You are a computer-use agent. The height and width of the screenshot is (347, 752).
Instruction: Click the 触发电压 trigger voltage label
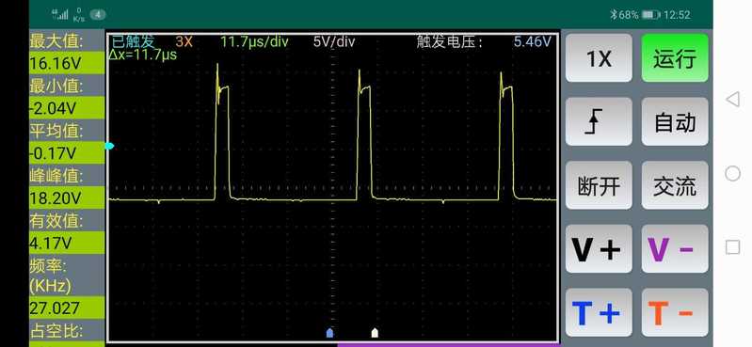(449, 41)
